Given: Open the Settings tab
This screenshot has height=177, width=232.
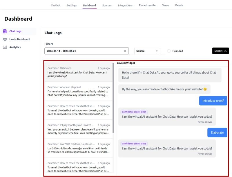Looking at the screenshot, I should [x=72, y=5].
